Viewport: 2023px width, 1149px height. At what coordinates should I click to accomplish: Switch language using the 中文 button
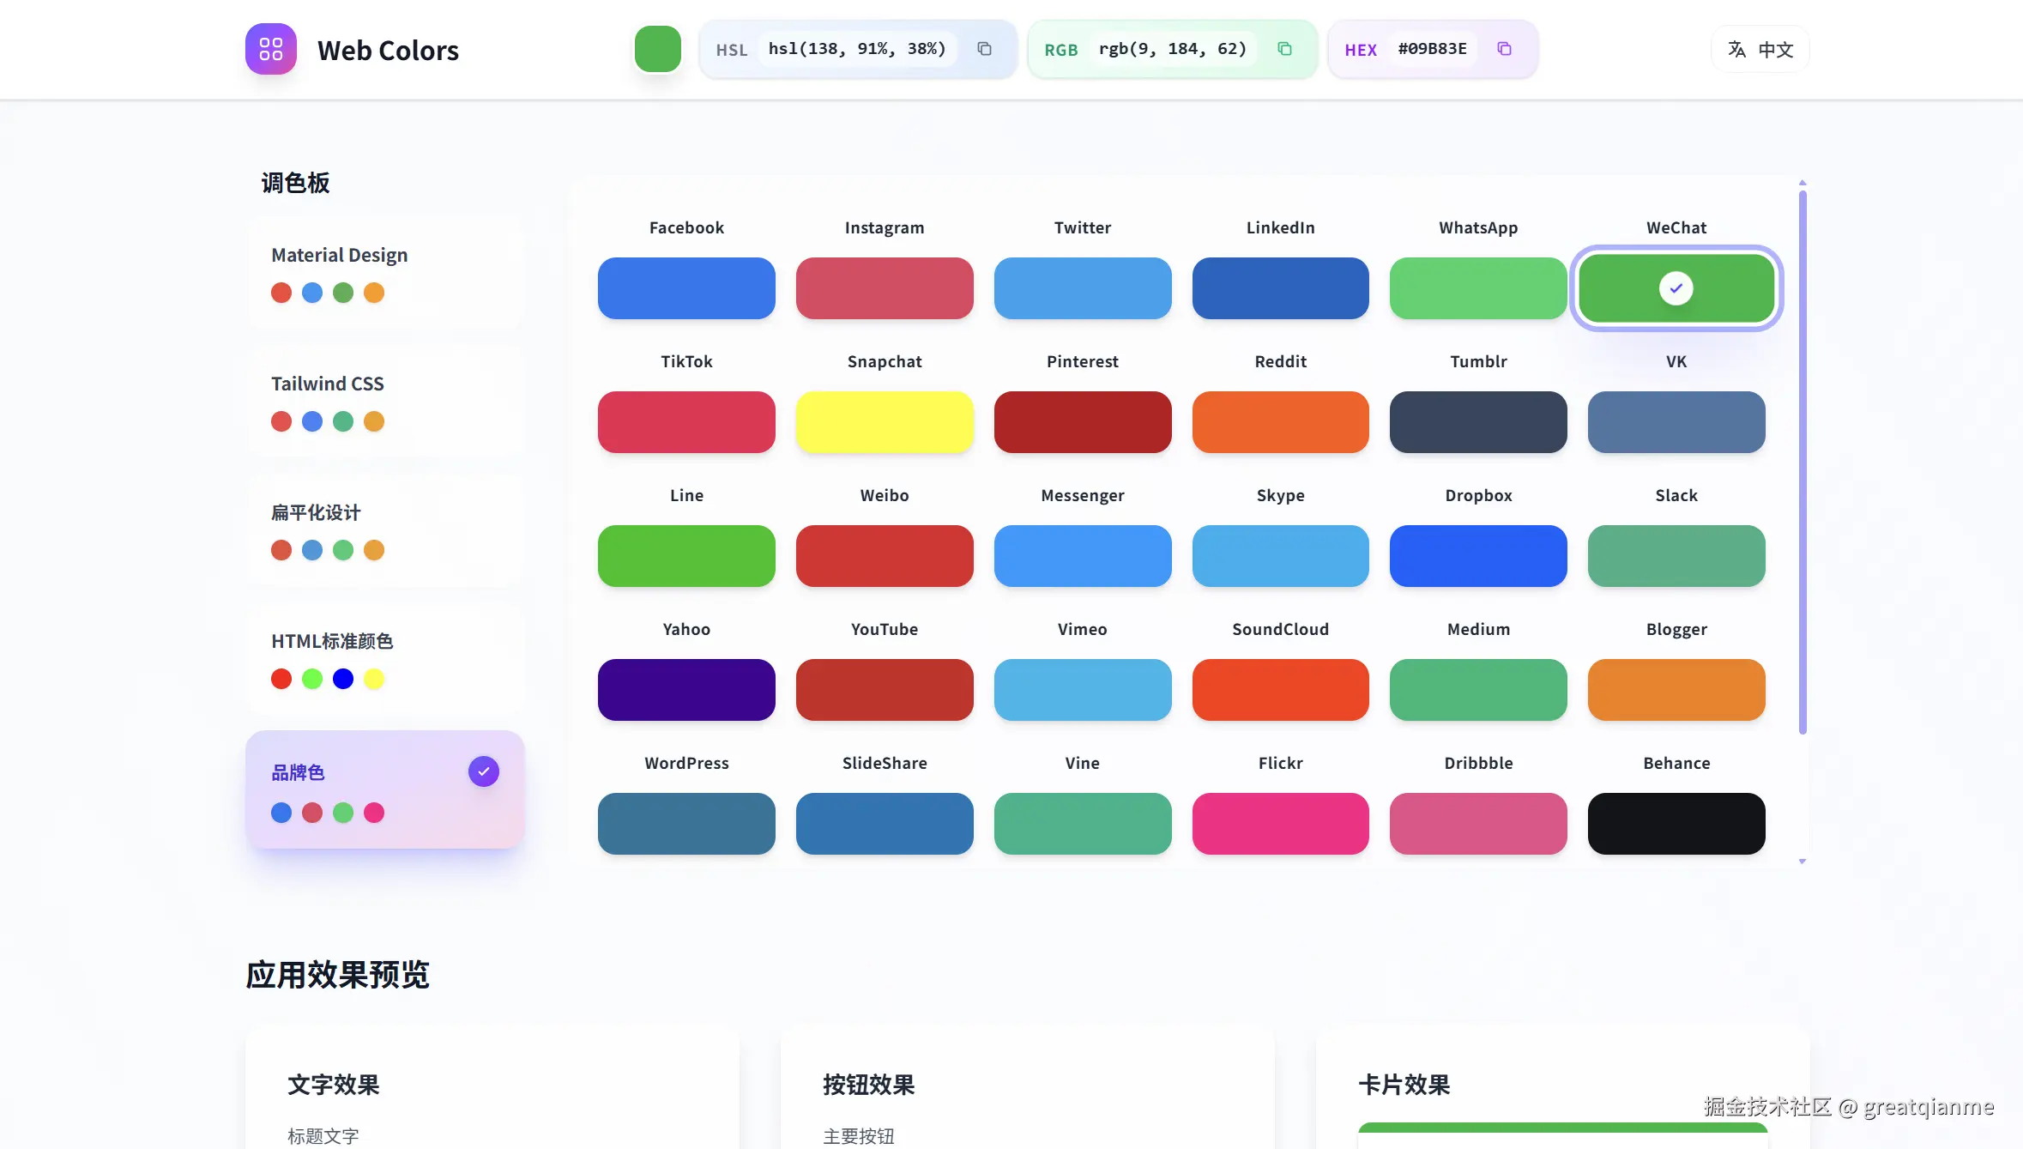tap(1758, 49)
